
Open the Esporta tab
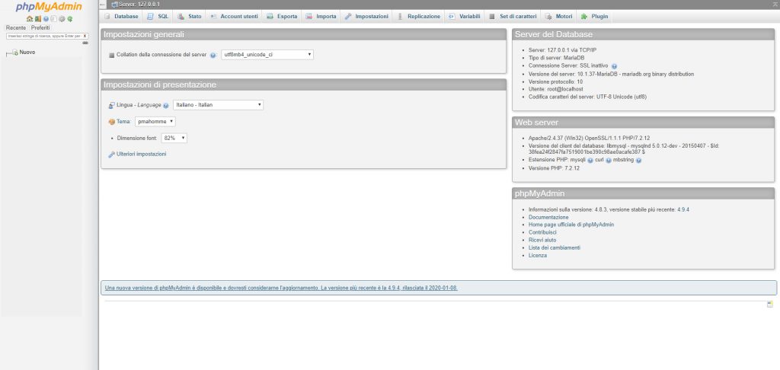pyautogui.click(x=282, y=16)
